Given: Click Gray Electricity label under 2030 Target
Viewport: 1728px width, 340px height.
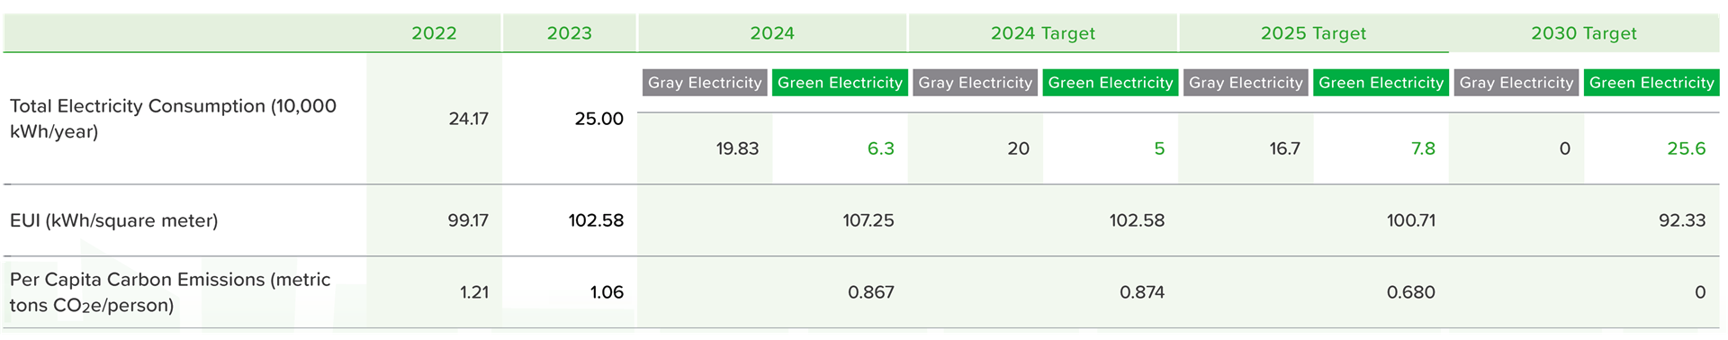Looking at the screenshot, I should pos(1516,83).
